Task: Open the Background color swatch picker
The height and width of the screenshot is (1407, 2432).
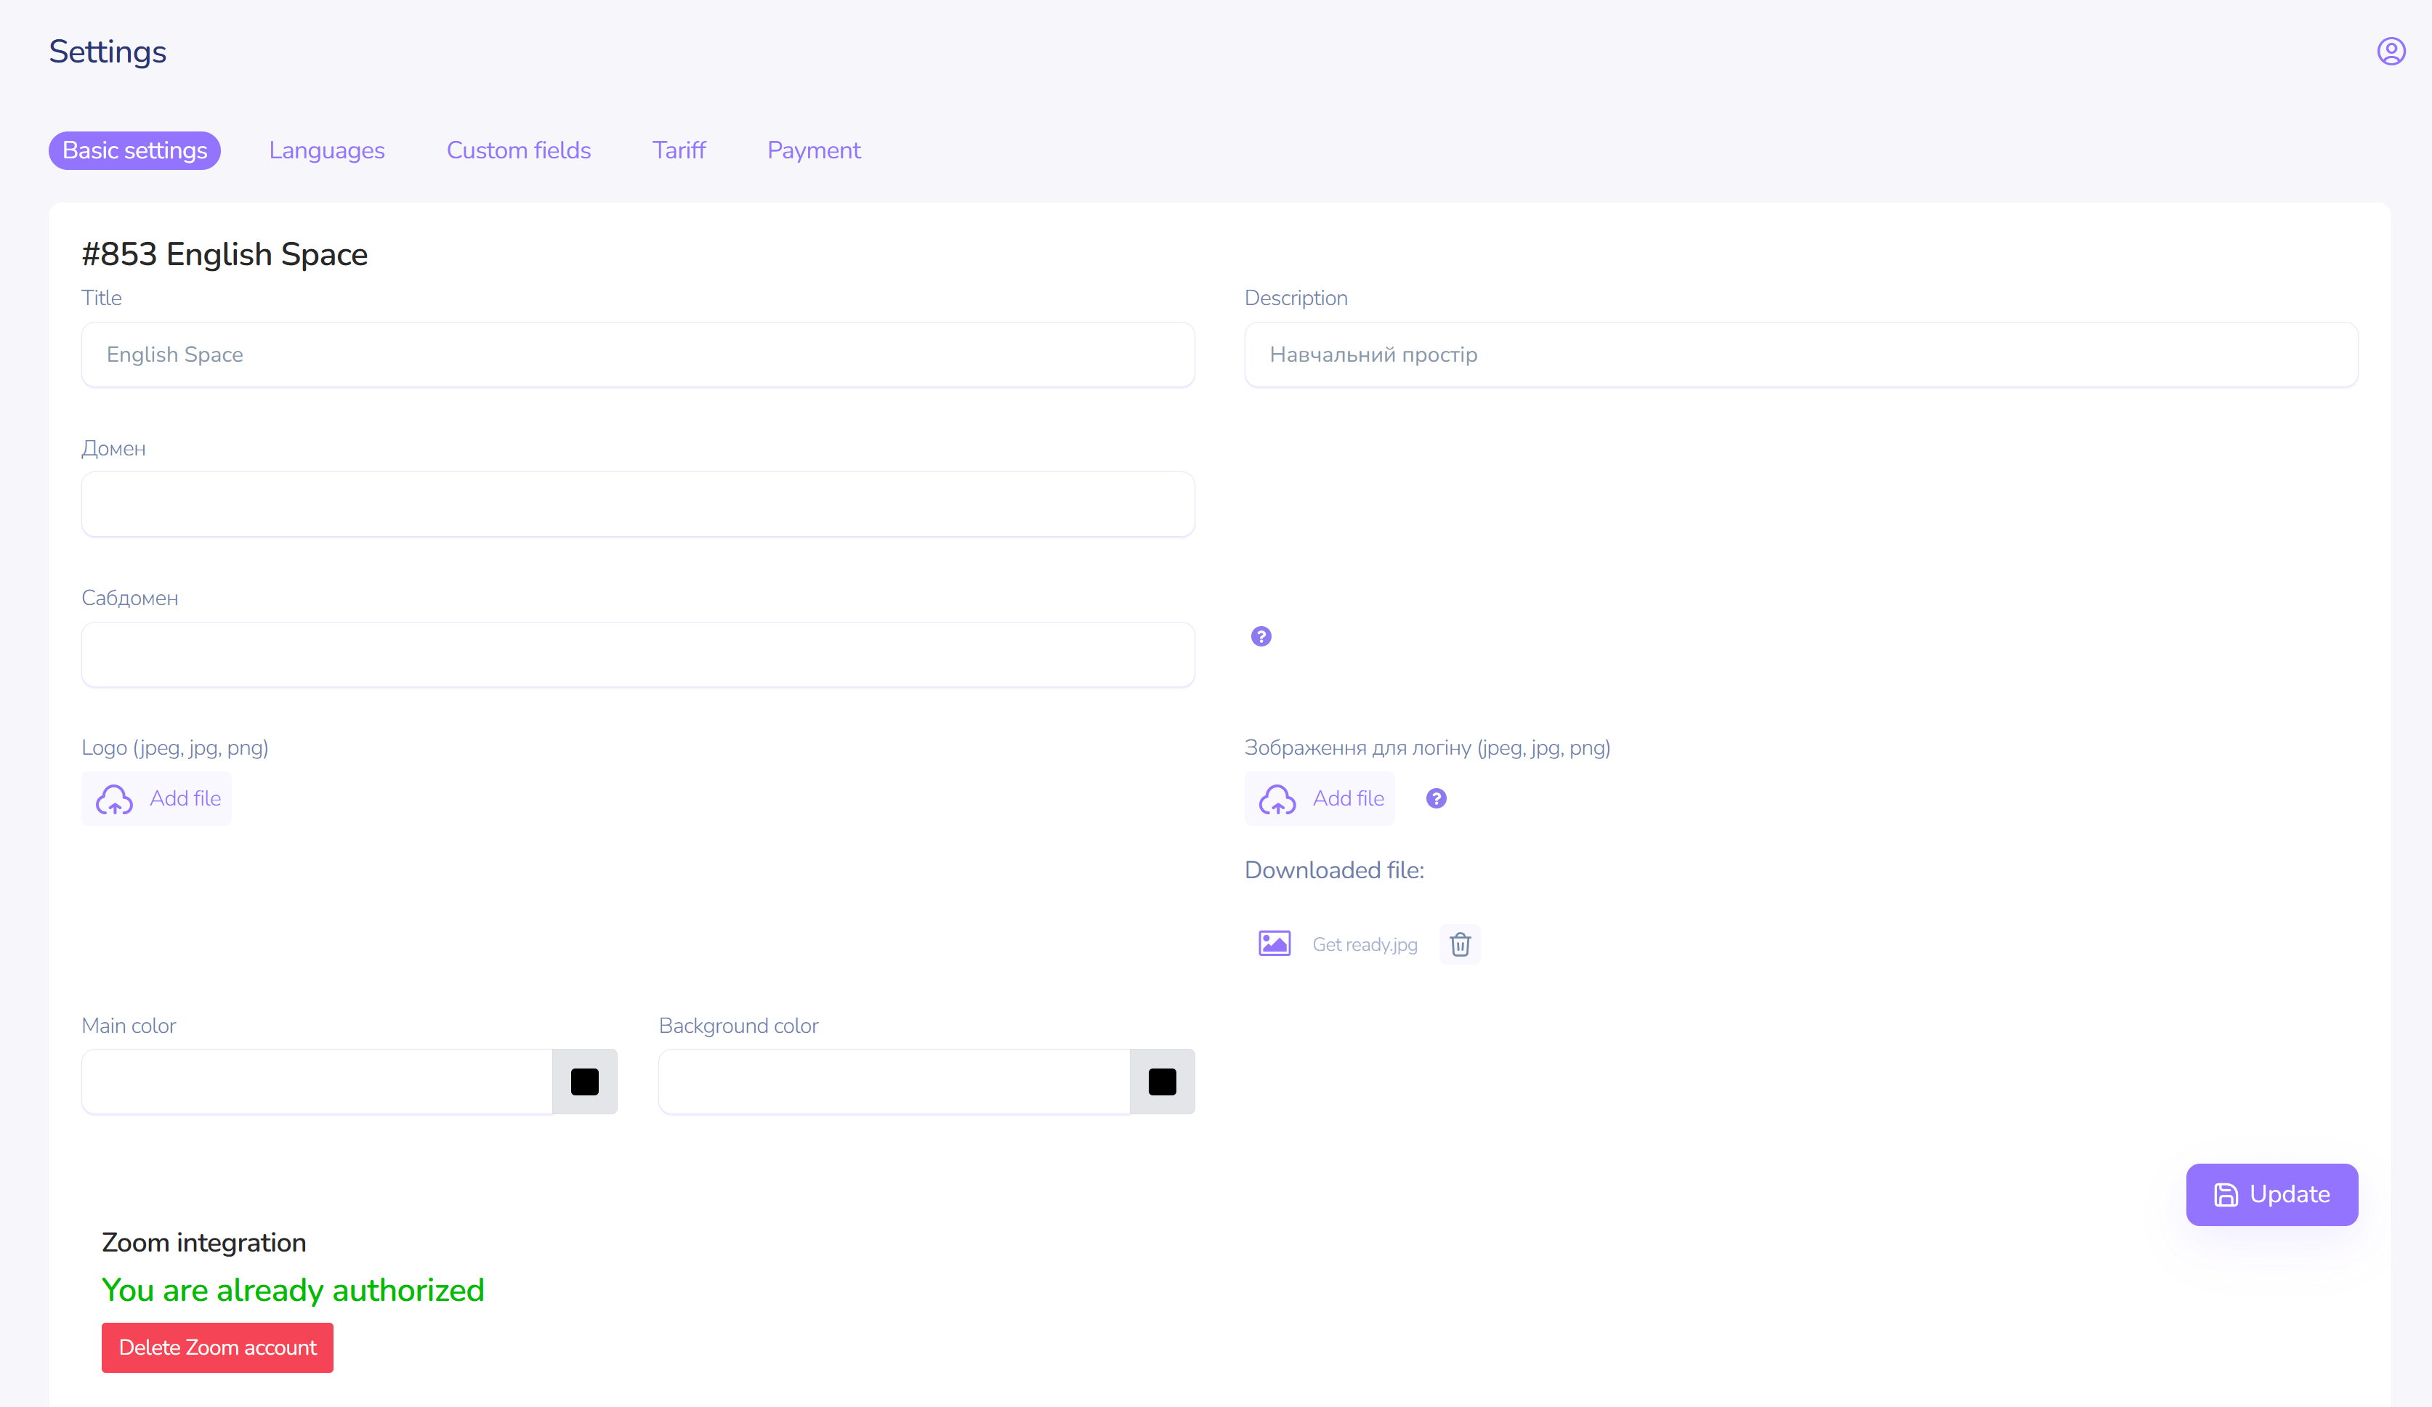Action: pyautogui.click(x=1161, y=1082)
